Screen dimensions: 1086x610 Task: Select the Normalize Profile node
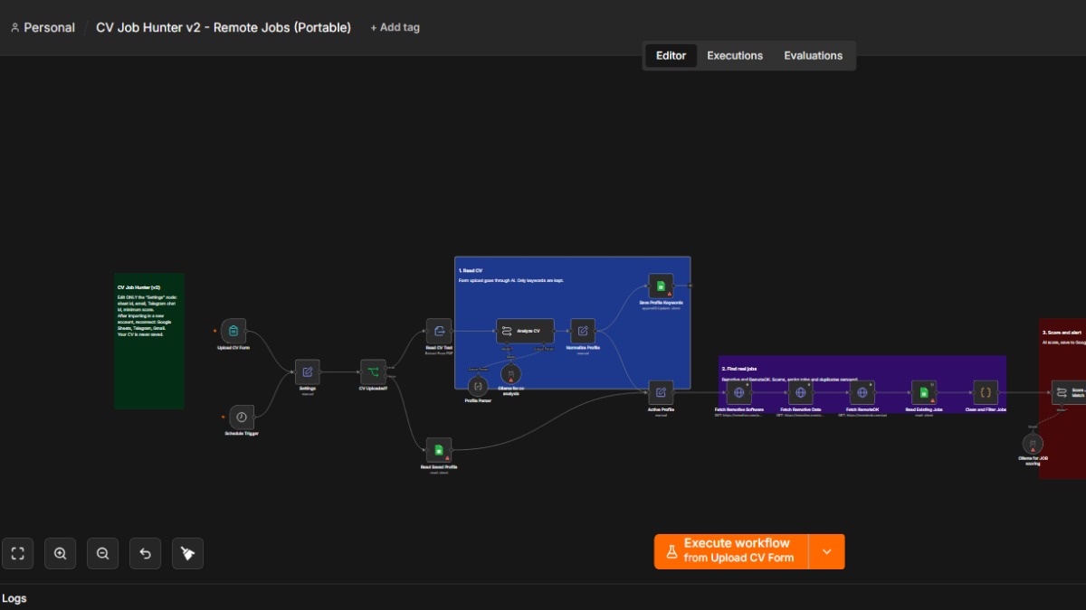[583, 331]
